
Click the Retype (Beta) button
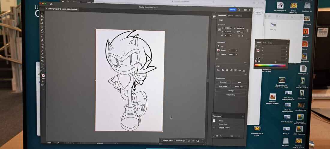(231, 95)
